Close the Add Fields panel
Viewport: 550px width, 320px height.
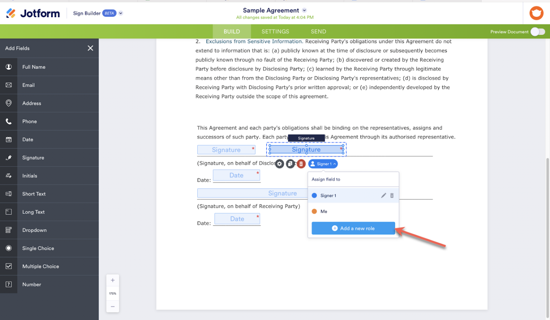(x=90, y=48)
